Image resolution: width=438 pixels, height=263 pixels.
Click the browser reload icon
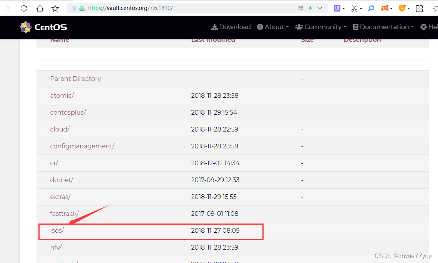click(x=24, y=8)
